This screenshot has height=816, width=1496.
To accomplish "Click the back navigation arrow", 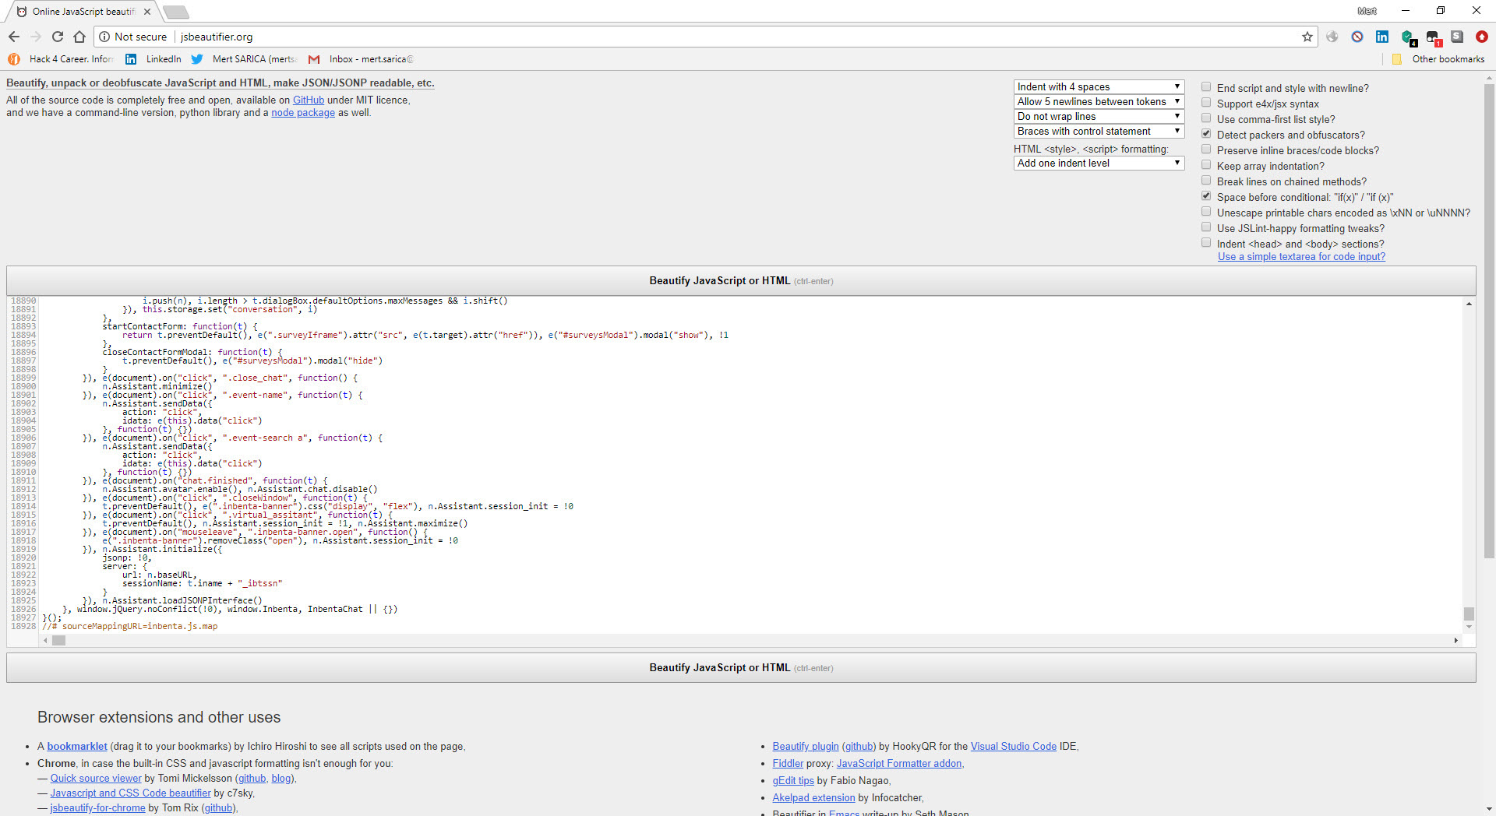I will [14, 37].
